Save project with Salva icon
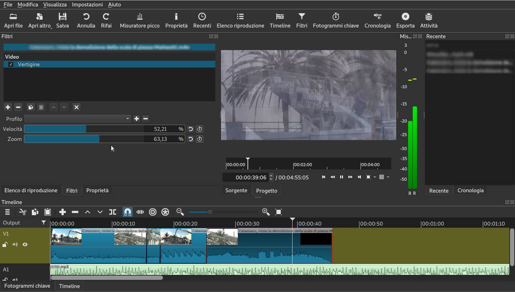The width and height of the screenshot is (515, 292). [x=63, y=21]
